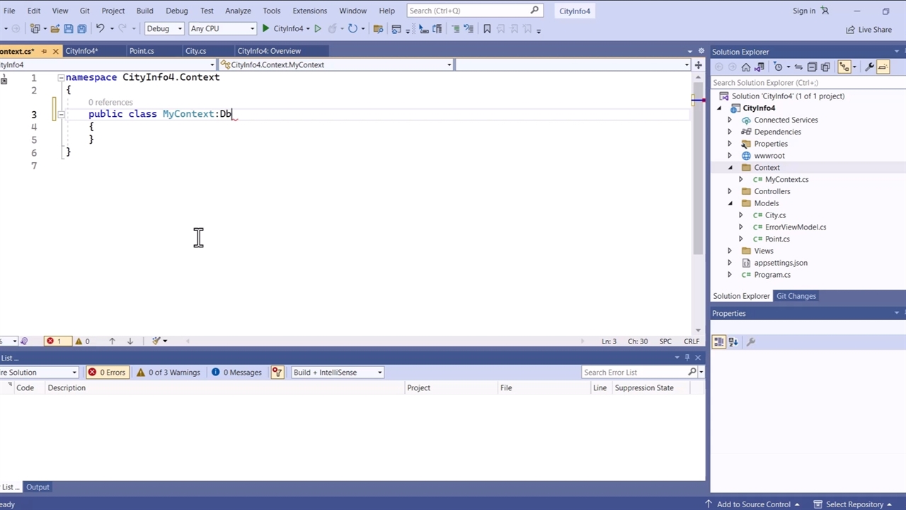Open the Debug configuration dropdown

pyautogui.click(x=164, y=29)
